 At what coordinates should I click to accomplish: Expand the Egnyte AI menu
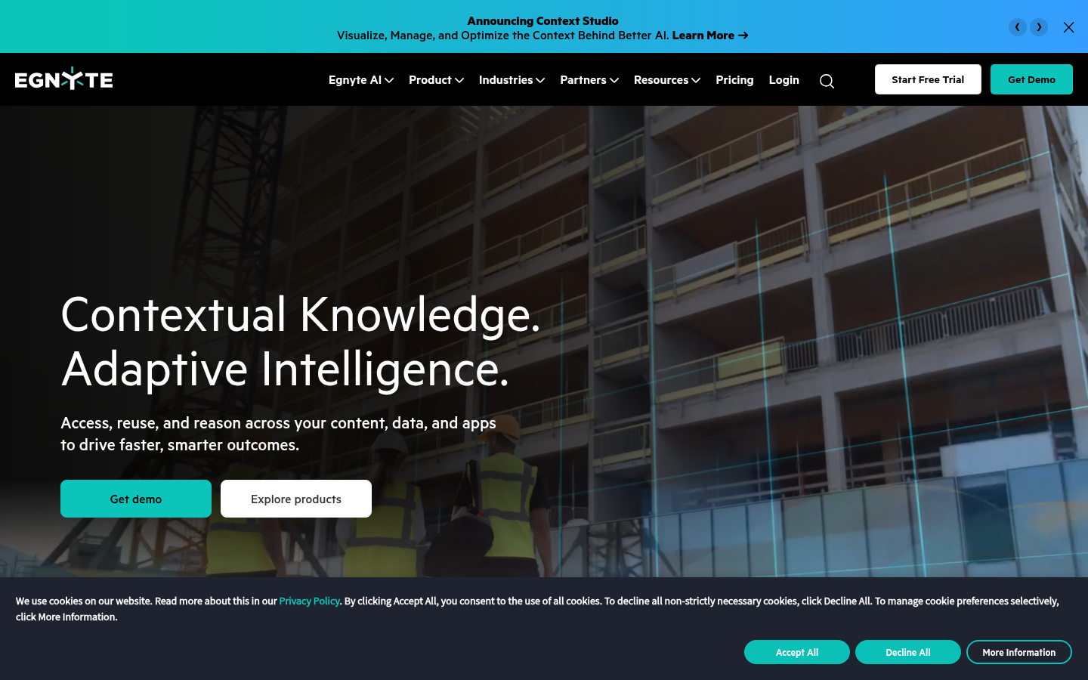click(x=361, y=80)
